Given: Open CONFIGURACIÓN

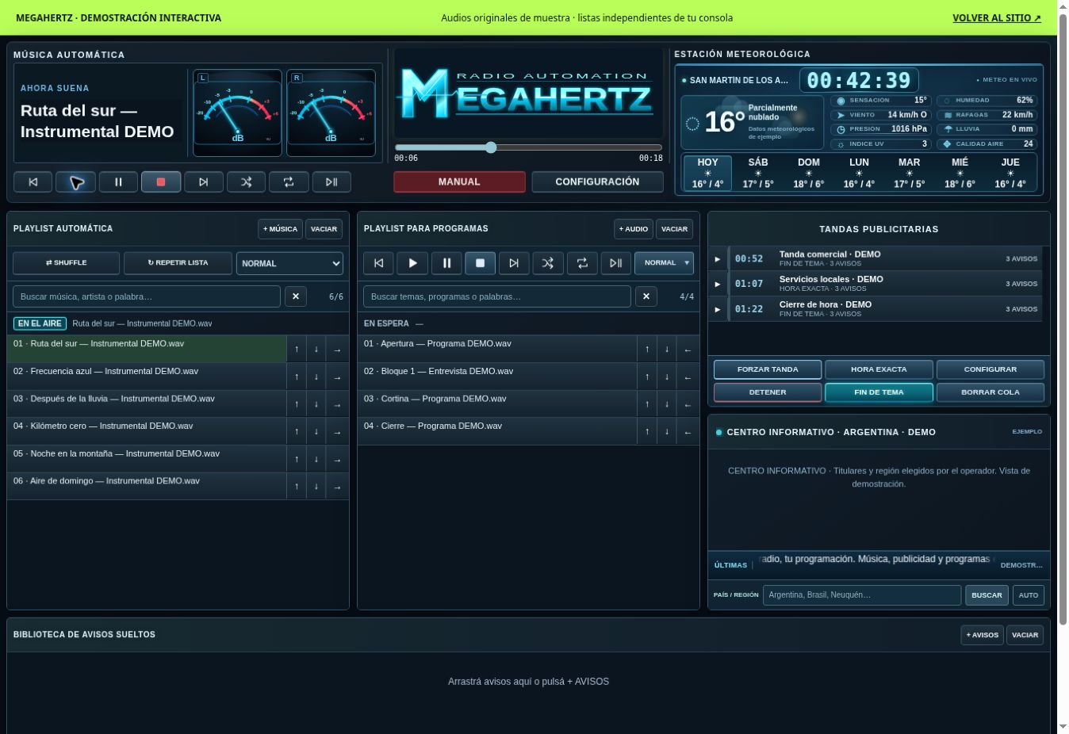Looking at the screenshot, I should (x=597, y=182).
